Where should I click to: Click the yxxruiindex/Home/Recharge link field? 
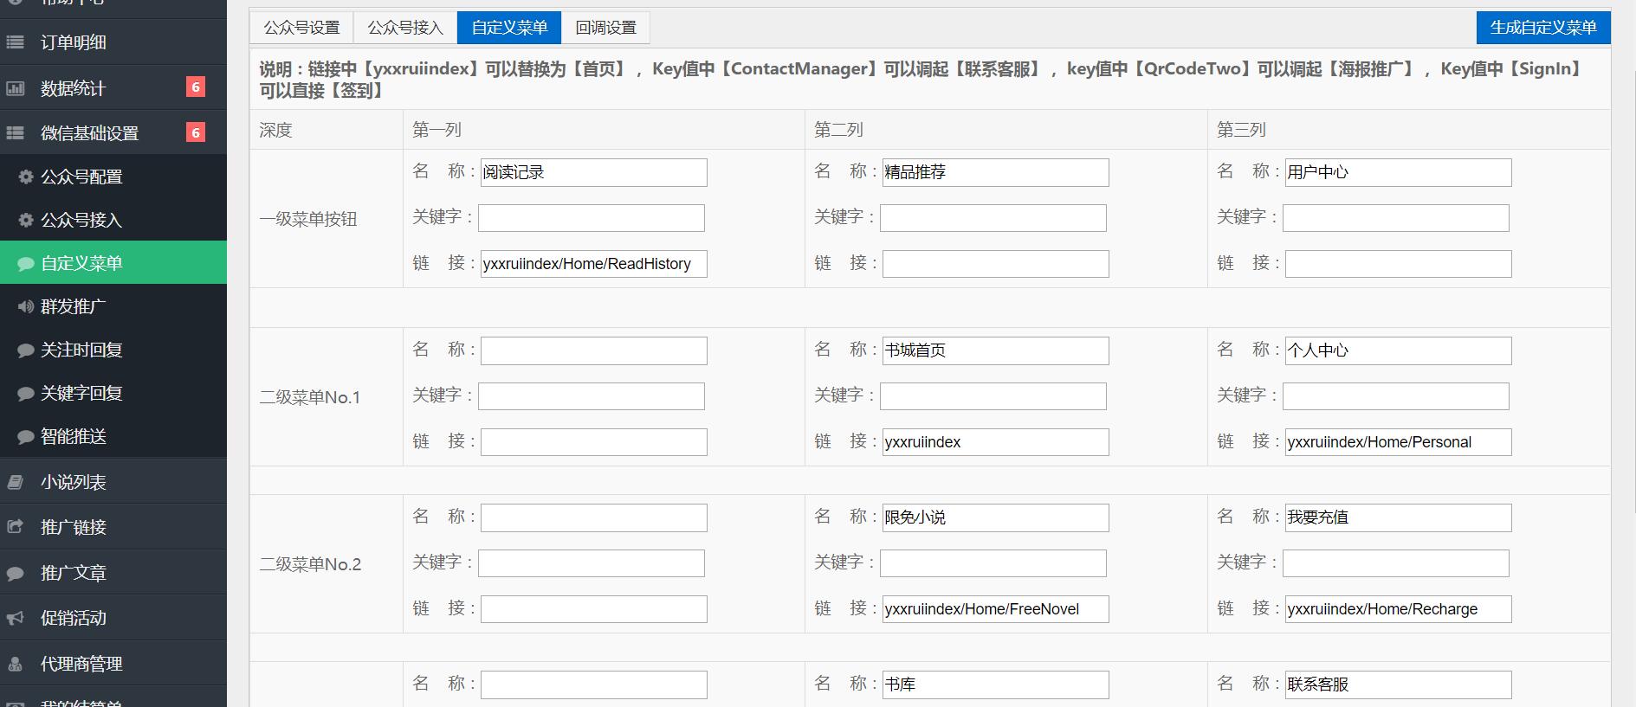(x=1399, y=609)
